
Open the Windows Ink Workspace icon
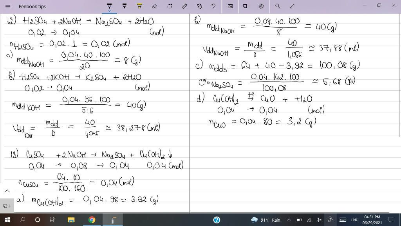(x=331, y=220)
